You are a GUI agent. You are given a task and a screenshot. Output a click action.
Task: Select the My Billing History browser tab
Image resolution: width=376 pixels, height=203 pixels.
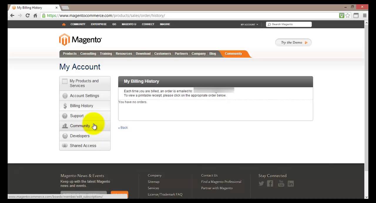[34, 8]
